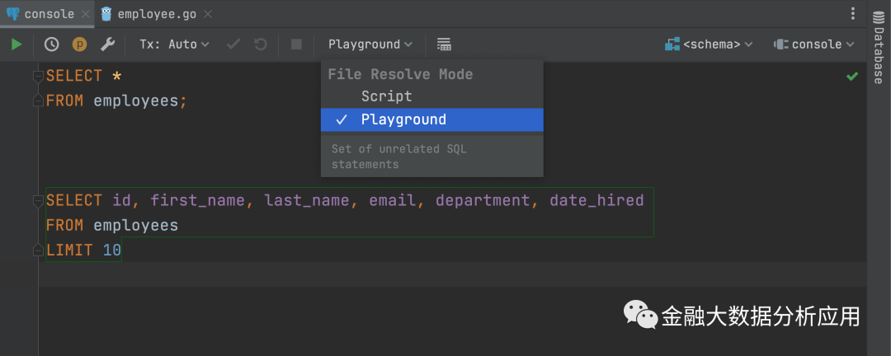The width and height of the screenshot is (891, 356).
Task: Click the orange pending transactions icon
Action: pyautogui.click(x=79, y=44)
